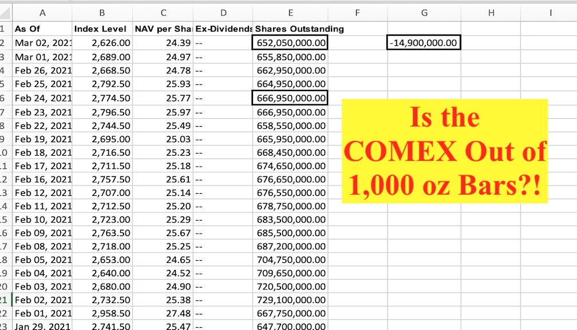This screenshot has width=577, height=330.
Task: Select index level 2,958.50
Action: 102,313
